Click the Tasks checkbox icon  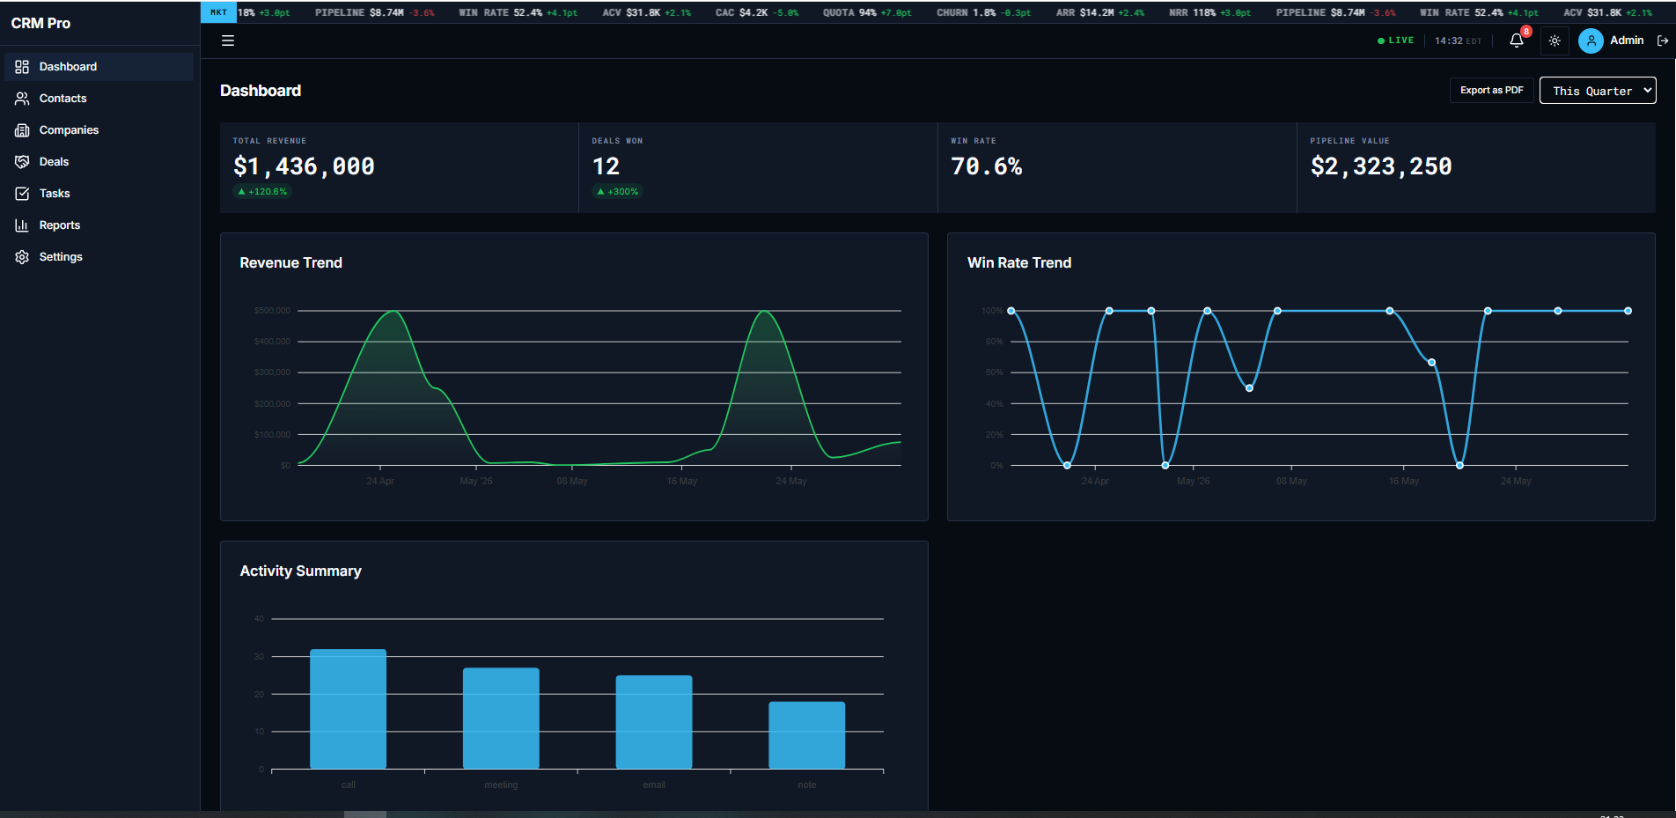click(22, 194)
